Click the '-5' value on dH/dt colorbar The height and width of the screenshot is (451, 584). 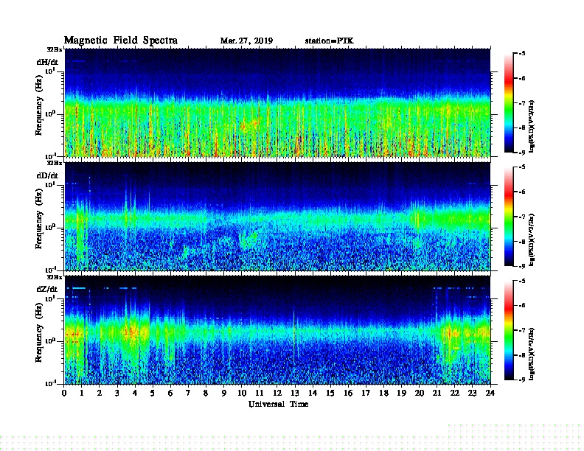pyautogui.click(x=522, y=54)
